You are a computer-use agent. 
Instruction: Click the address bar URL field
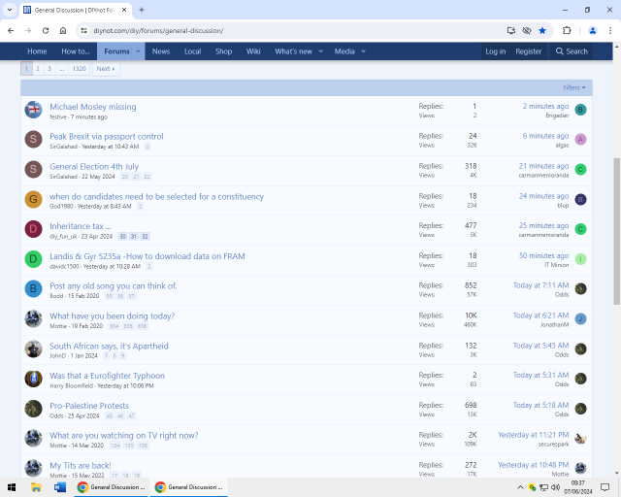(x=291, y=30)
